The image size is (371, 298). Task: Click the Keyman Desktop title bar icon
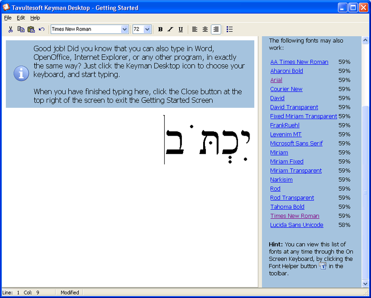pos(6,7)
